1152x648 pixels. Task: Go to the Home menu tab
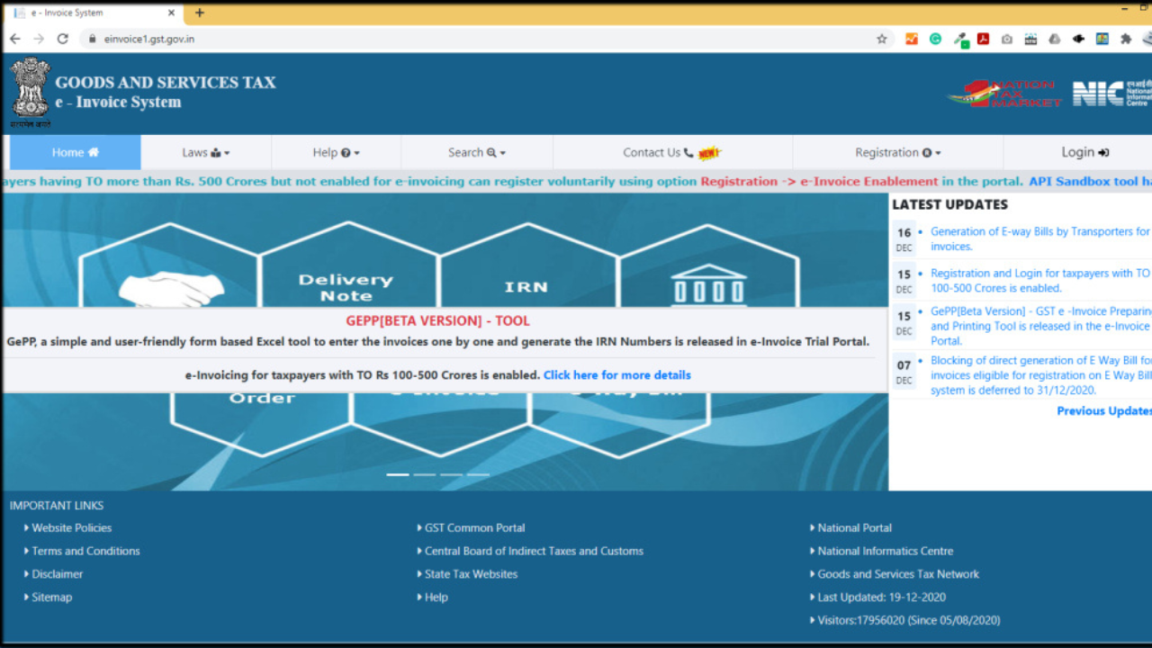(x=76, y=152)
